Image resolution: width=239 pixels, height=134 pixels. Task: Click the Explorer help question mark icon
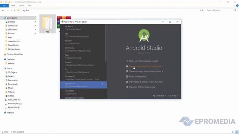tap(238, 6)
